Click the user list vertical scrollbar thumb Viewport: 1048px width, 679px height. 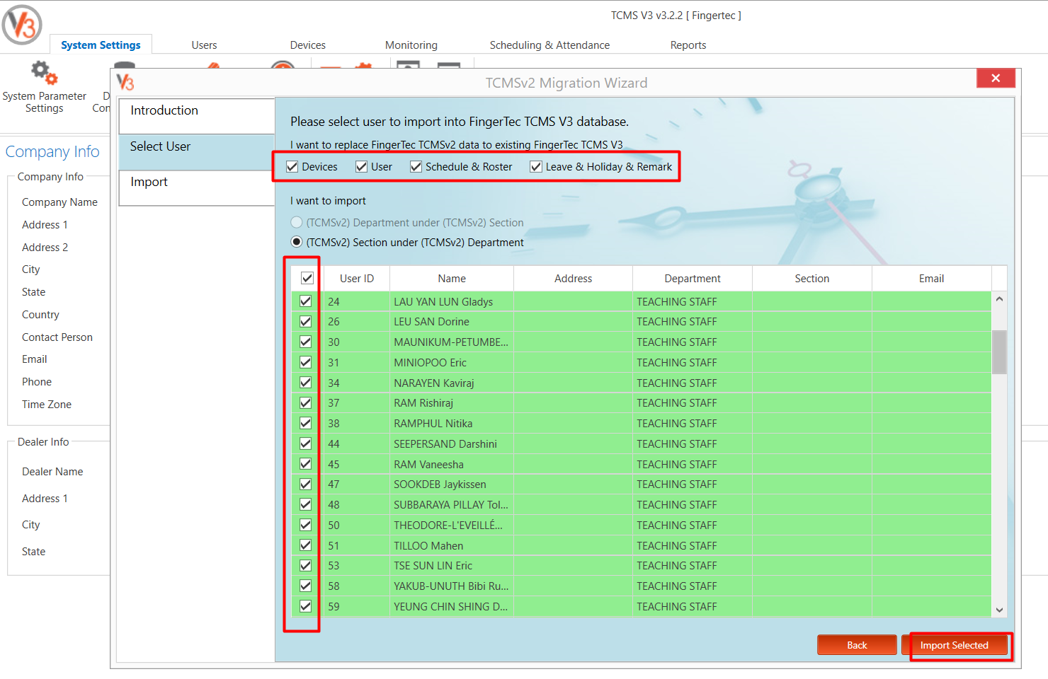(999, 352)
